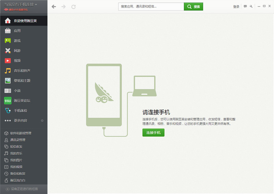Click the 请用USB连接手机 link
Screen dimensions: 274x194
click(x=16, y=10)
